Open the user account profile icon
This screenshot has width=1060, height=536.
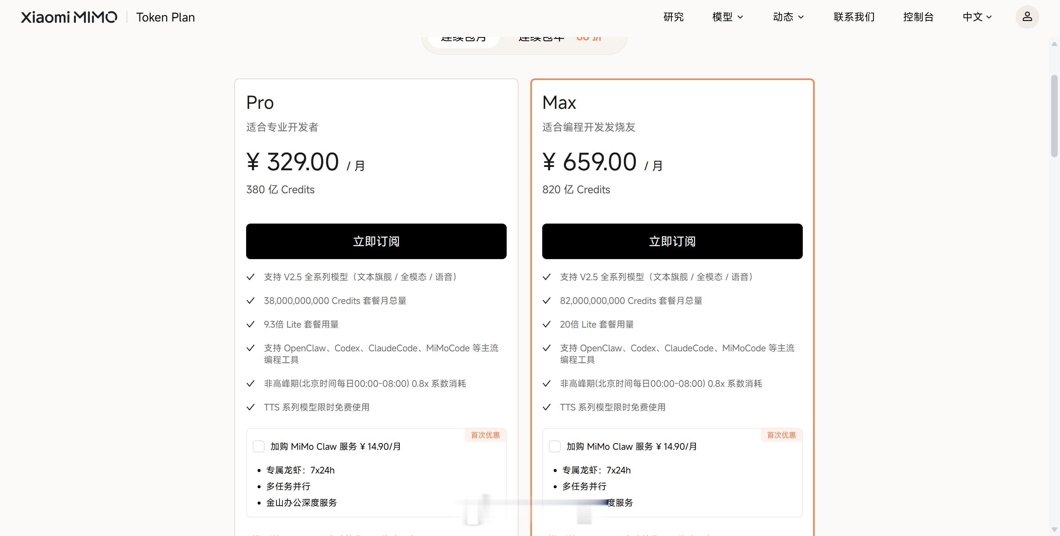tap(1027, 17)
